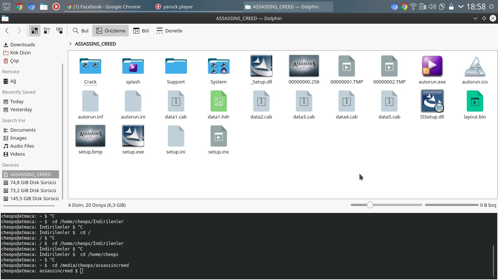The height and width of the screenshot is (280, 498).
Task: Expand the breadcrumb arrow before ASSASSINS_CREED
Action: (x=70, y=44)
